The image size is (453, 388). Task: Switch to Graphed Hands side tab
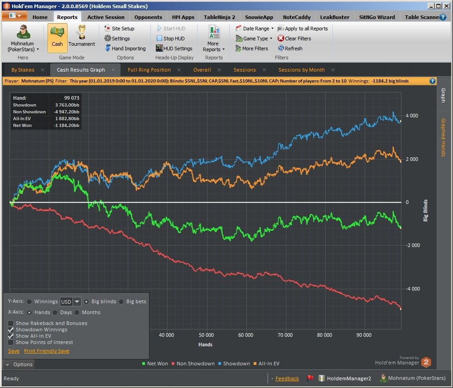pyautogui.click(x=443, y=138)
